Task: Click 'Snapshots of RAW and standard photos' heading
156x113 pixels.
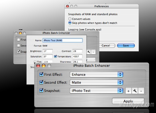Action: coord(93,14)
